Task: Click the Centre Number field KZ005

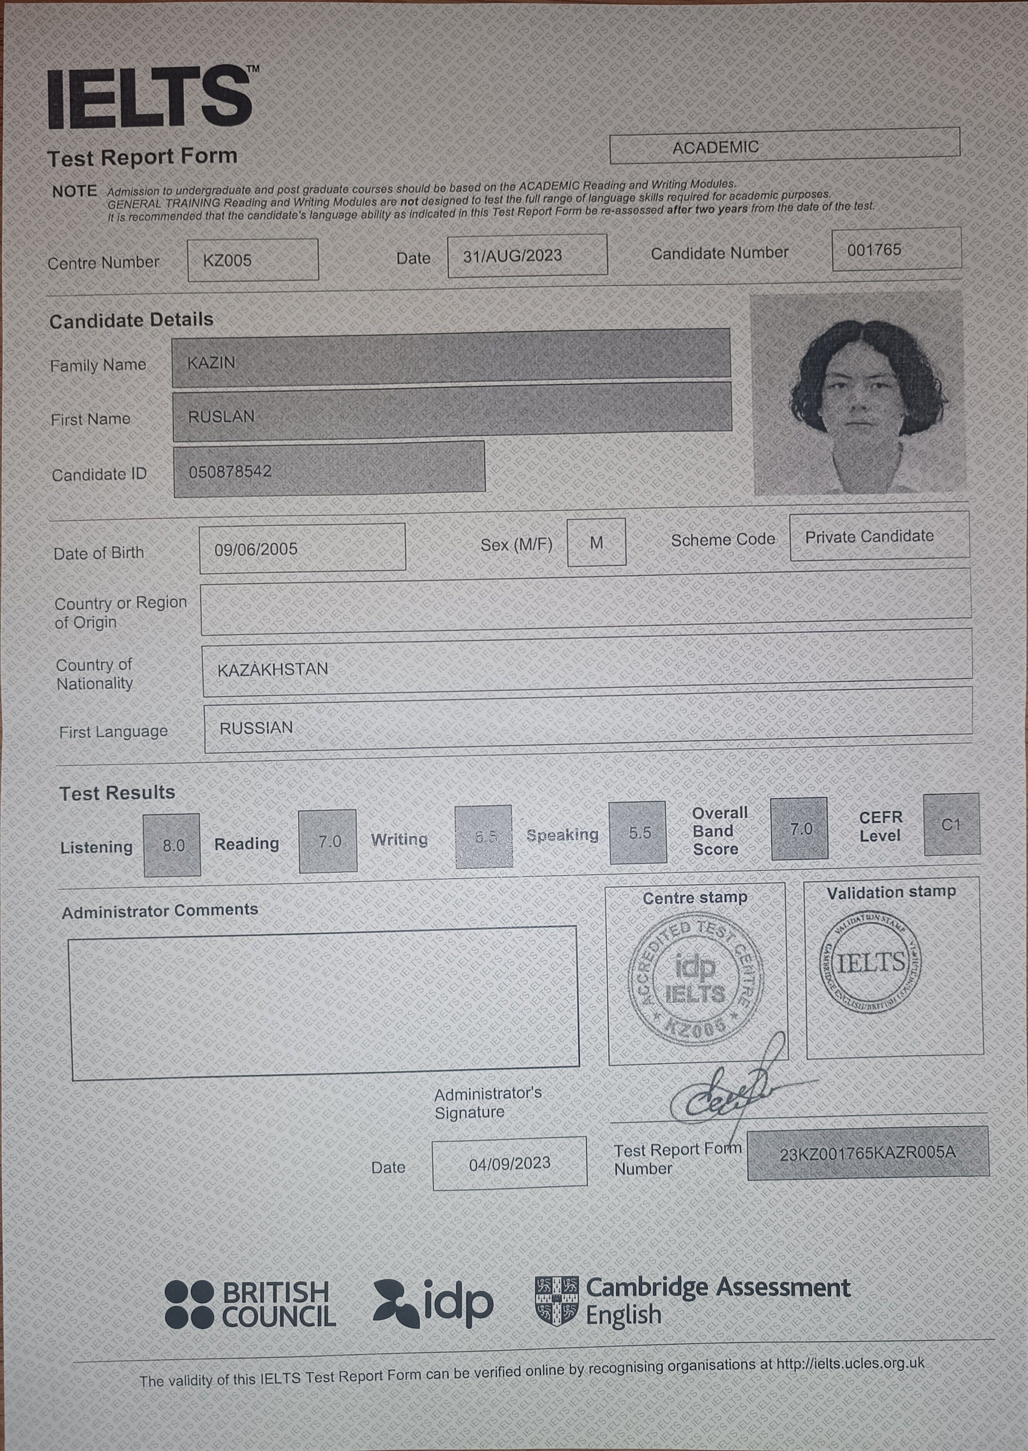Action: (x=253, y=260)
